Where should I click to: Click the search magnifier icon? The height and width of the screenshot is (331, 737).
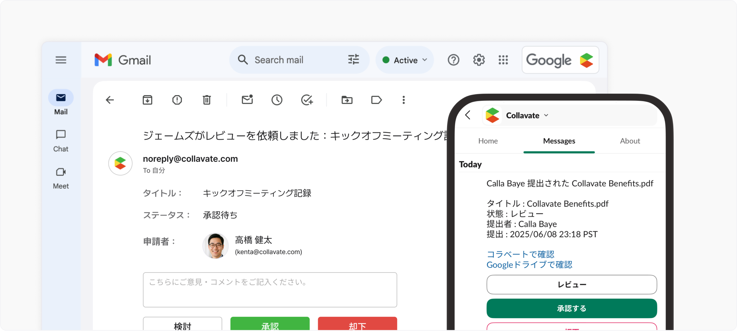click(x=243, y=60)
